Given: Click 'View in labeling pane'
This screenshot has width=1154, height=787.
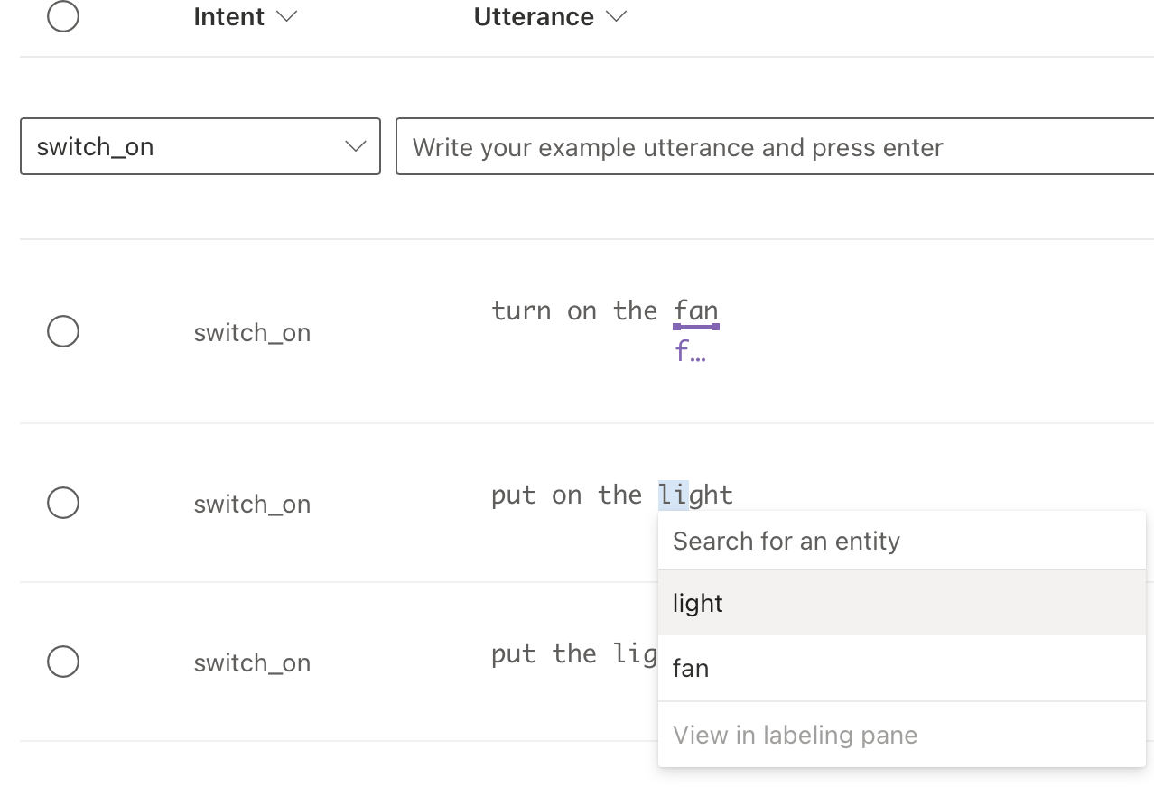Looking at the screenshot, I should pyautogui.click(x=795, y=735).
